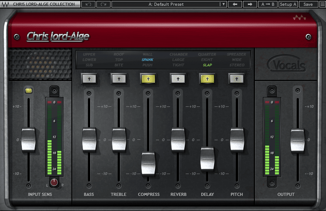This screenshot has width=326, height=211.
Task: Click the PITCH fader handle
Action: (237, 139)
